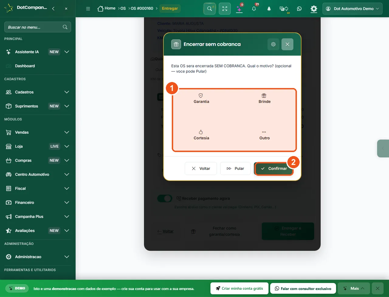Open Campanha Plus menu item
This screenshot has width=389, height=297.
38,217
